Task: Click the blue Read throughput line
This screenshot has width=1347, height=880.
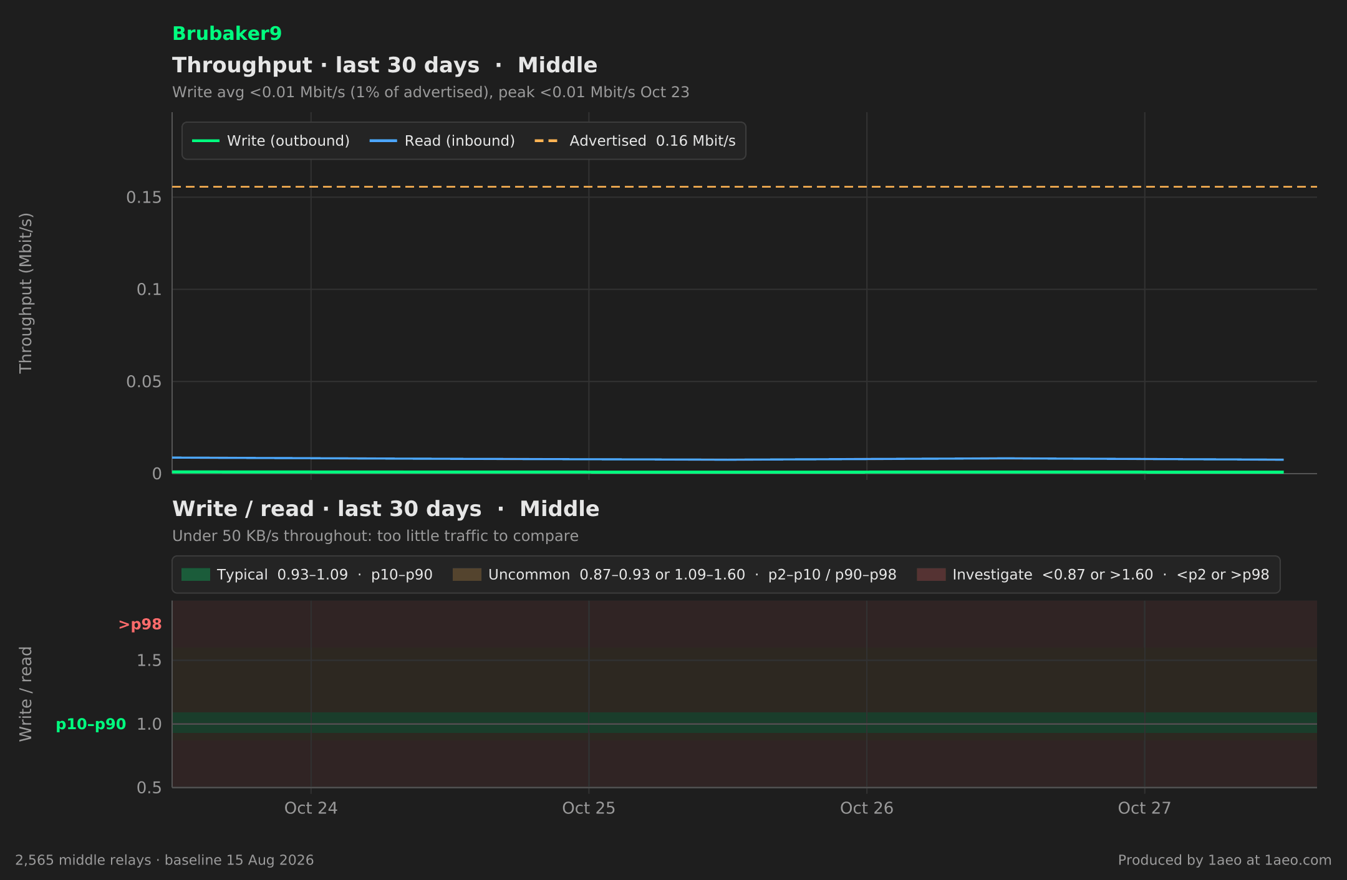Action: (x=727, y=459)
